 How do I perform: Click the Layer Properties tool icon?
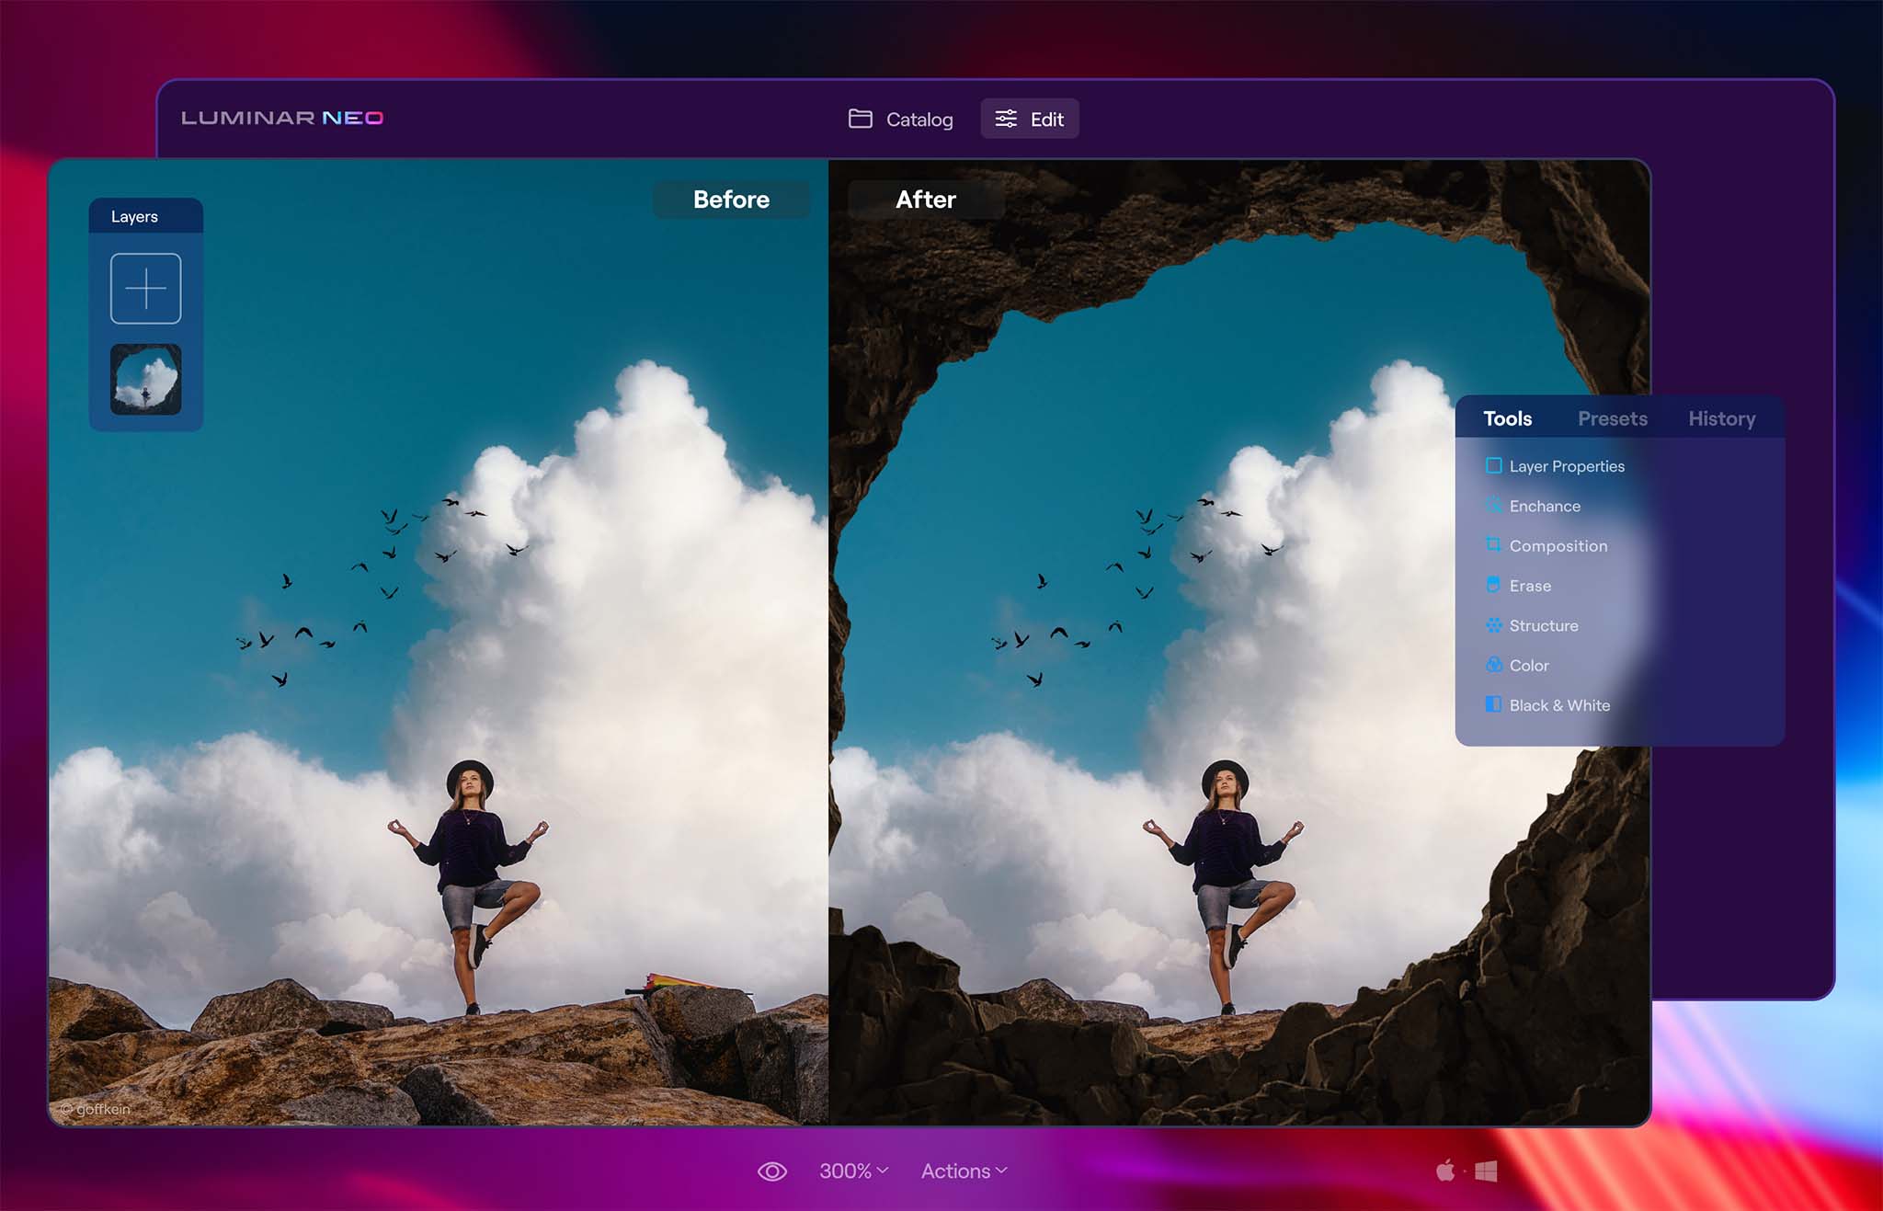(1494, 466)
